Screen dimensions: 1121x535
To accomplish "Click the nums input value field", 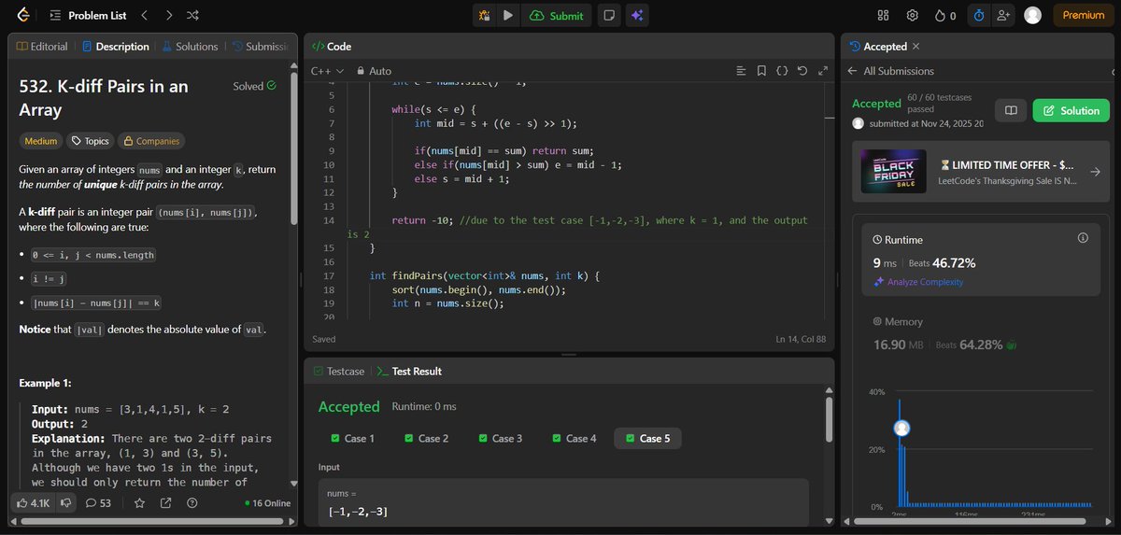I will [563, 502].
